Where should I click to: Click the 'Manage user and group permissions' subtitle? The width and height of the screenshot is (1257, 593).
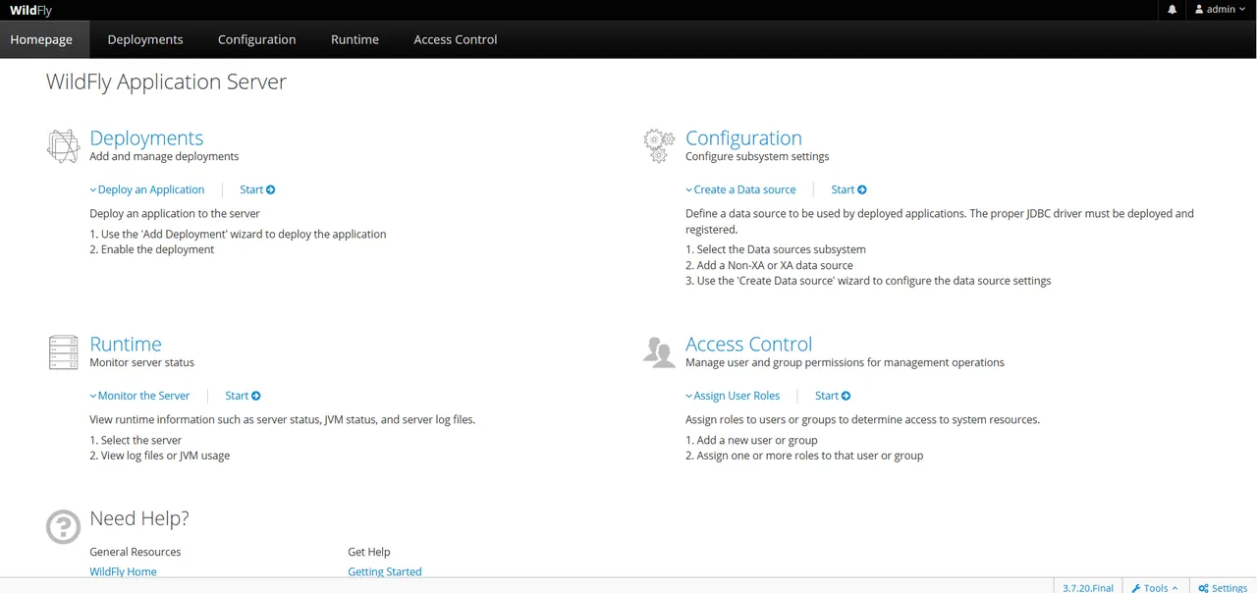pos(845,362)
